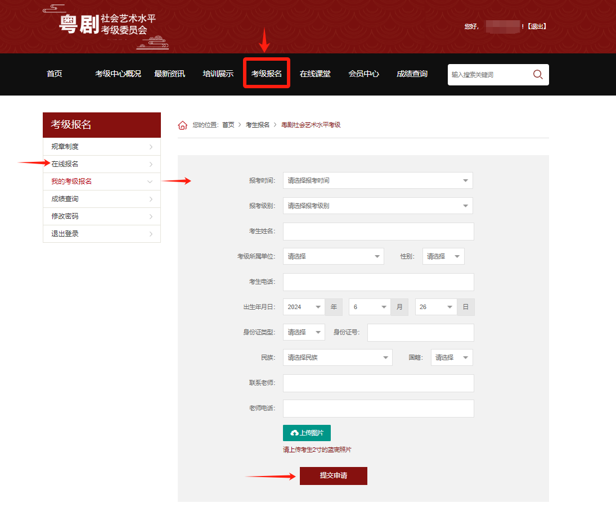Open 考级中心概况 in navigation bar
This screenshot has width=616, height=526.
(118, 74)
